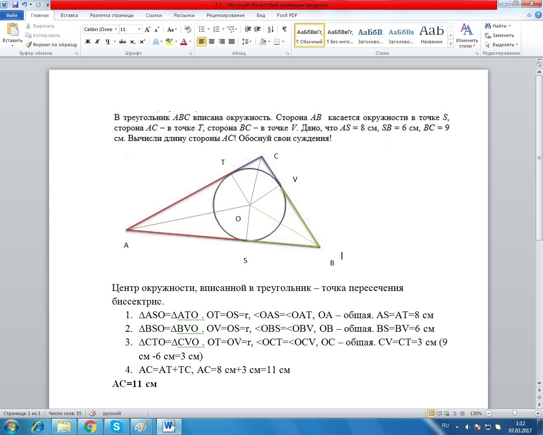Viewport: 543px width, 435px height.
Task: Click Replace (Заменить)
Action: pos(500,35)
